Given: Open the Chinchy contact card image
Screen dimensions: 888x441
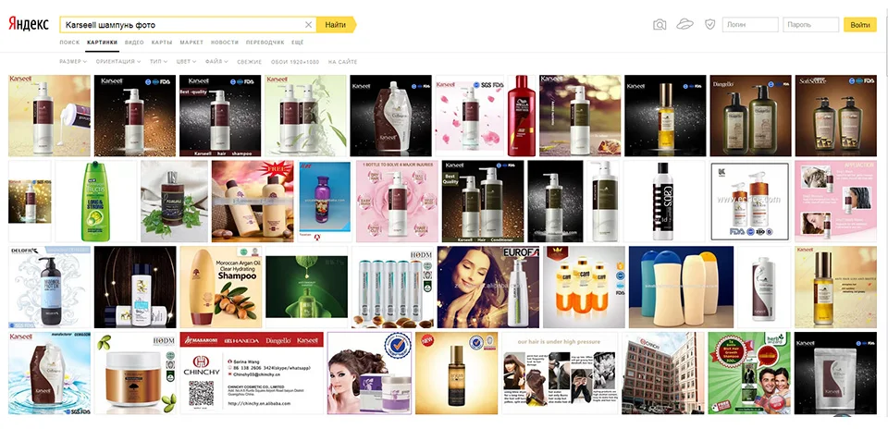Looking at the screenshot, I should click(x=252, y=374).
